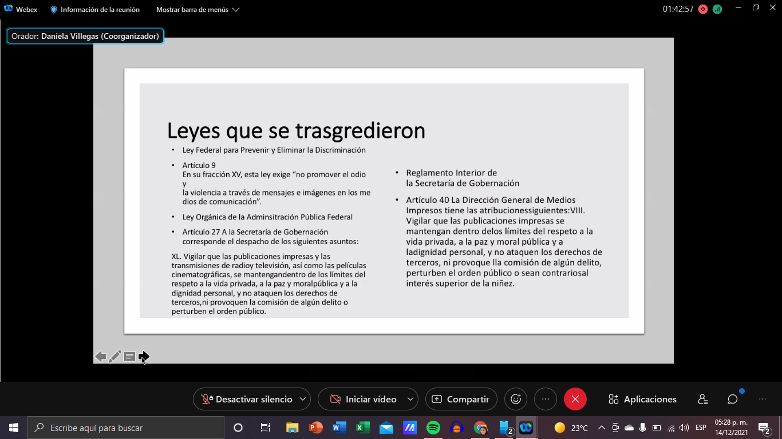Click the Webex logo in title bar

coord(8,9)
